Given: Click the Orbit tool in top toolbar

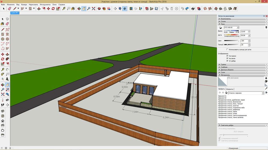Looking at the screenshot, I should coord(79,9).
